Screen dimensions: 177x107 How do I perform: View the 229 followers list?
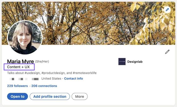click(17, 86)
